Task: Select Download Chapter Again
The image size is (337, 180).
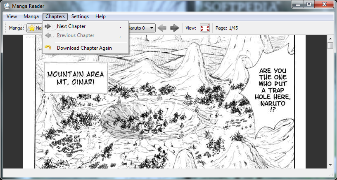Action: coord(85,48)
